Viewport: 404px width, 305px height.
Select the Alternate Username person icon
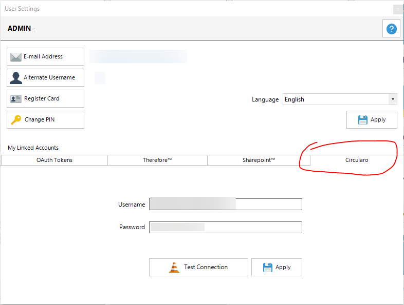pos(16,78)
